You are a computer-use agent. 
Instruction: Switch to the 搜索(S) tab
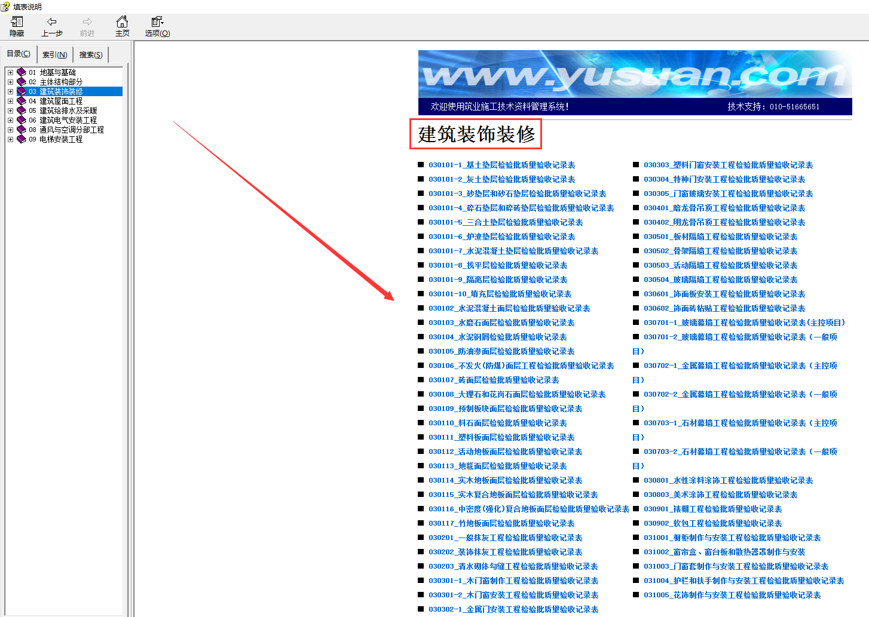click(x=91, y=54)
